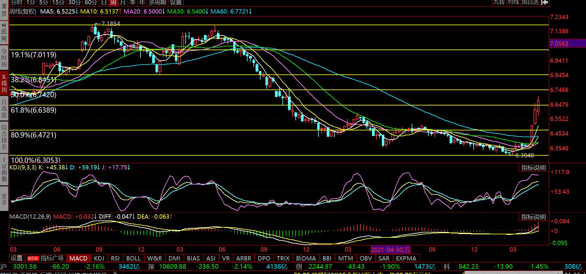The image size is (586, 274).
Task: Select the SAR indicator tab
Action: [384, 258]
